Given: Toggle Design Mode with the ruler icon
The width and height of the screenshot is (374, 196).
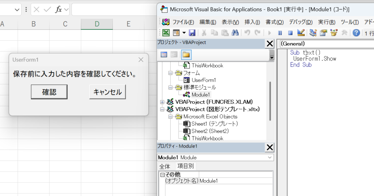Looking at the screenshot, I should (x=301, y=32).
